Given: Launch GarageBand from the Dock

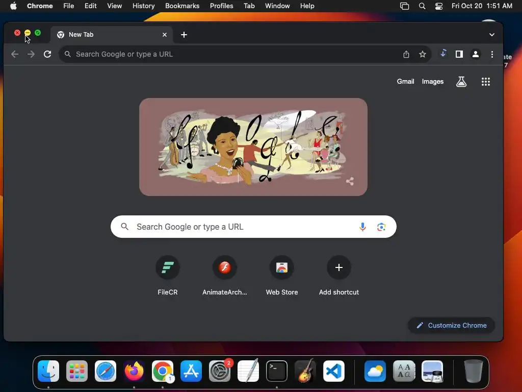Looking at the screenshot, I should pos(305,371).
